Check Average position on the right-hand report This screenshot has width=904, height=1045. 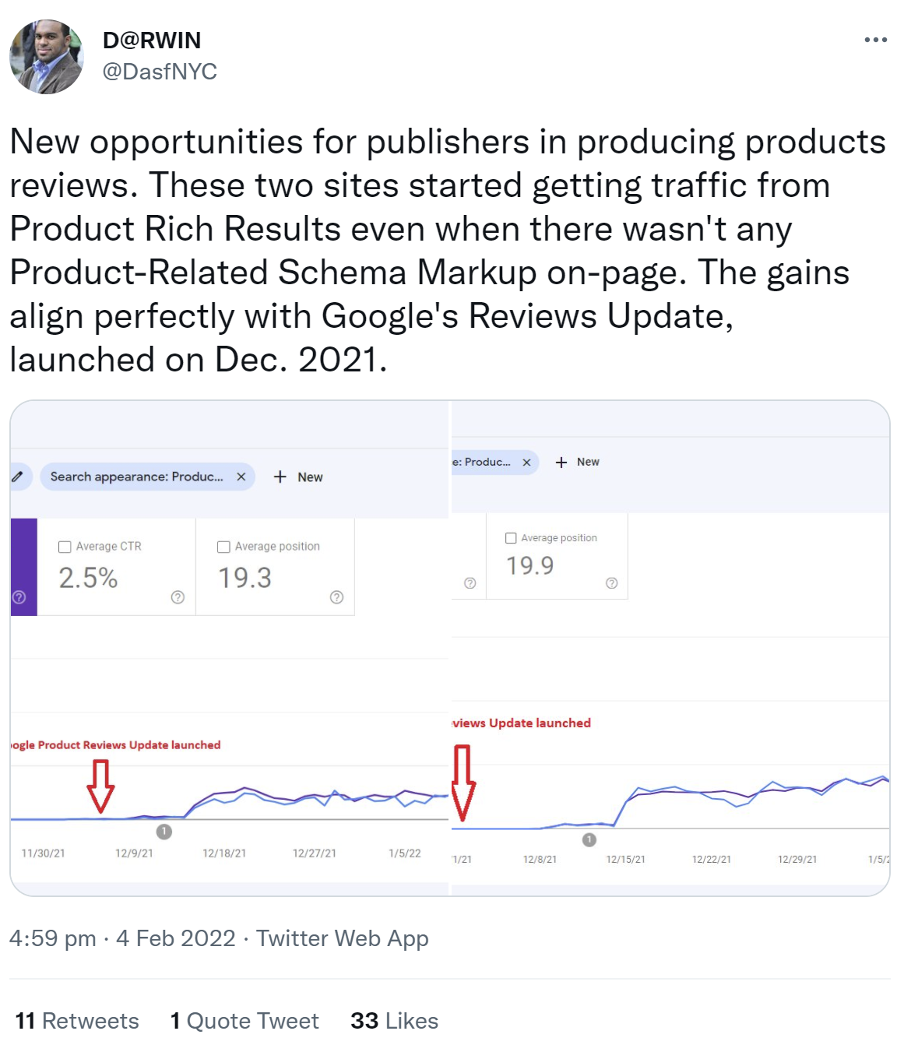click(511, 537)
